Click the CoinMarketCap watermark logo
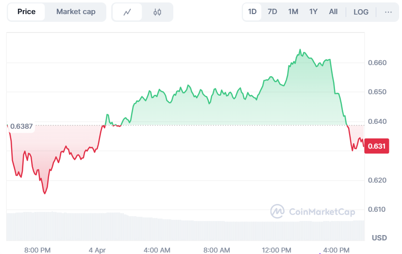 [x=313, y=211]
